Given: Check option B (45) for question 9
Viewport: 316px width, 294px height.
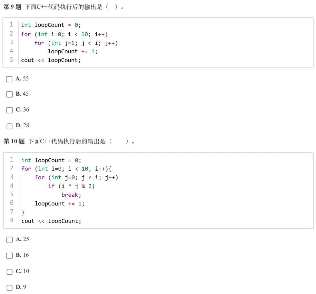Looking at the screenshot, I should pyautogui.click(x=9, y=94).
